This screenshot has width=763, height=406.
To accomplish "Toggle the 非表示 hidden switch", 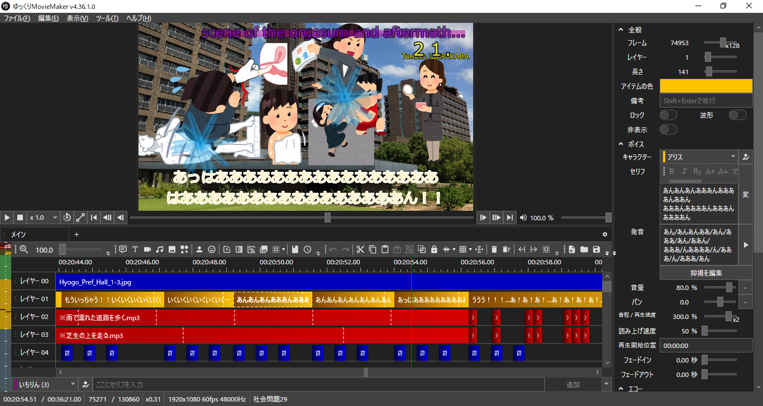I will point(668,129).
